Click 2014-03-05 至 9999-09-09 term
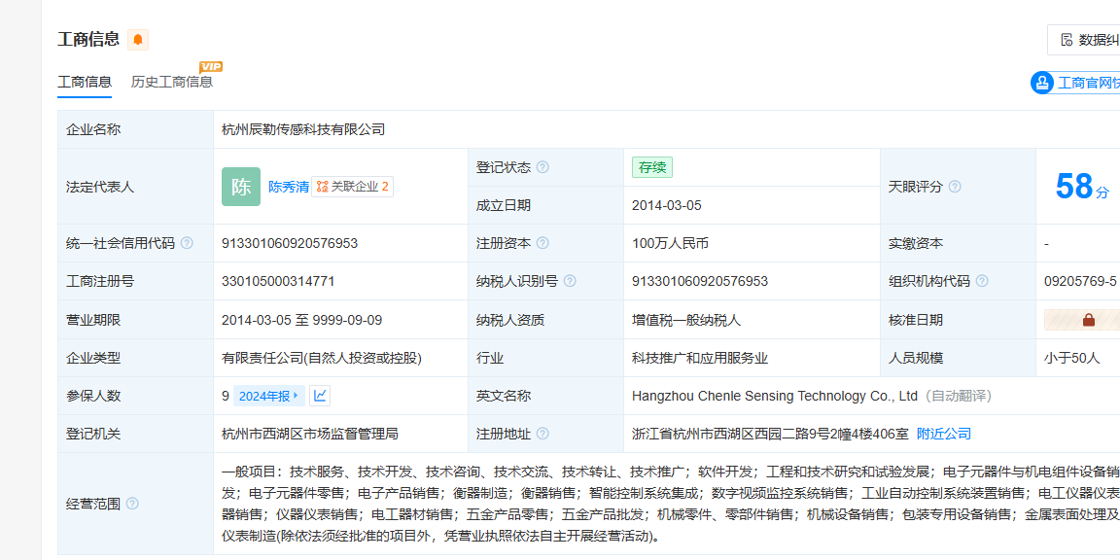 (302, 320)
